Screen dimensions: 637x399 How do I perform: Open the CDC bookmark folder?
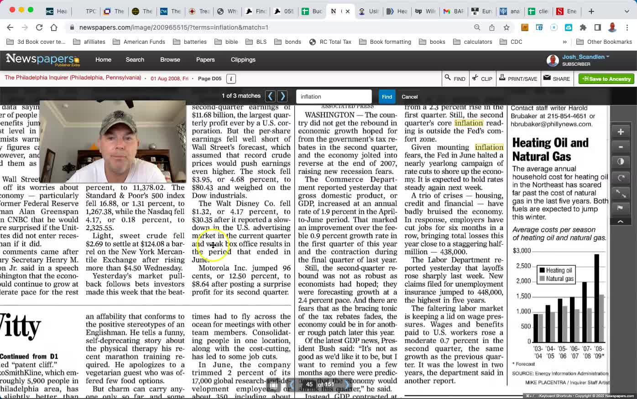(511, 42)
